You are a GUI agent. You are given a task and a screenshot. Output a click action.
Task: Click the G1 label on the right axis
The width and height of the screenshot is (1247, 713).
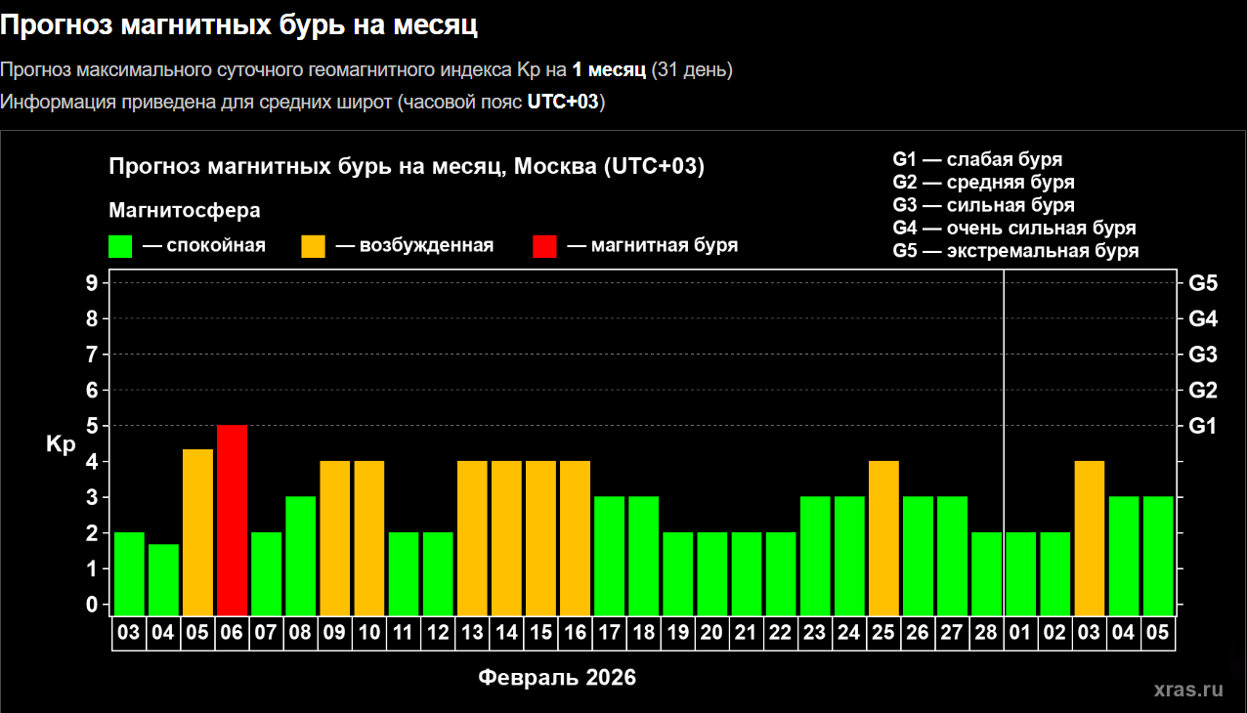1202,426
